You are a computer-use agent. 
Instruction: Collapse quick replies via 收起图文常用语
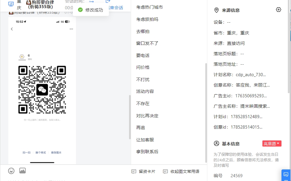tap(181, 171)
